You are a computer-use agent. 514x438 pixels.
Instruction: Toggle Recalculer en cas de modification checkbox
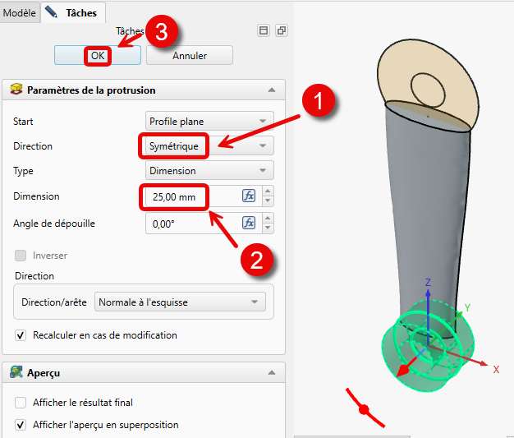pos(21,335)
